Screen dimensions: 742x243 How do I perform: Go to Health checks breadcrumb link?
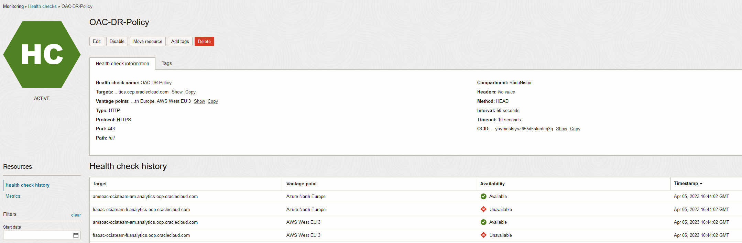(42, 6)
